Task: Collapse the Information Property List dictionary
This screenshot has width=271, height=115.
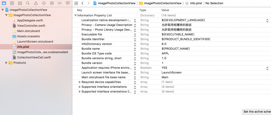Action: [76, 16]
